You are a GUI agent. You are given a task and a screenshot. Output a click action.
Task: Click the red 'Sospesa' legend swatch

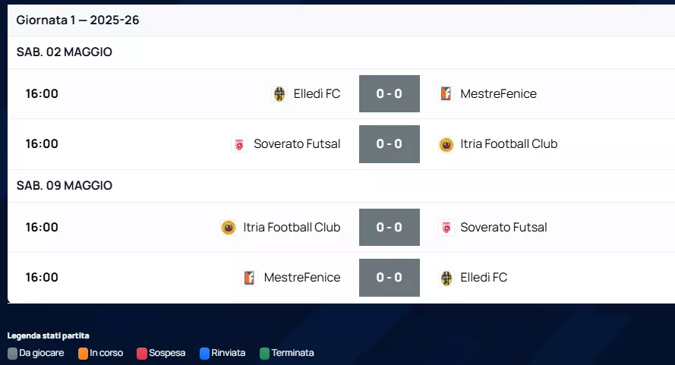click(142, 353)
